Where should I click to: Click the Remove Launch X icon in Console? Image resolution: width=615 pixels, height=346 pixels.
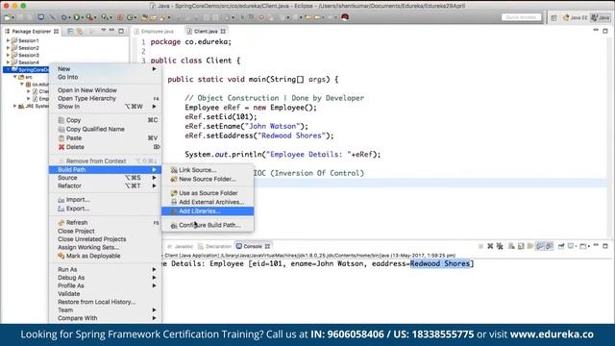490,246
